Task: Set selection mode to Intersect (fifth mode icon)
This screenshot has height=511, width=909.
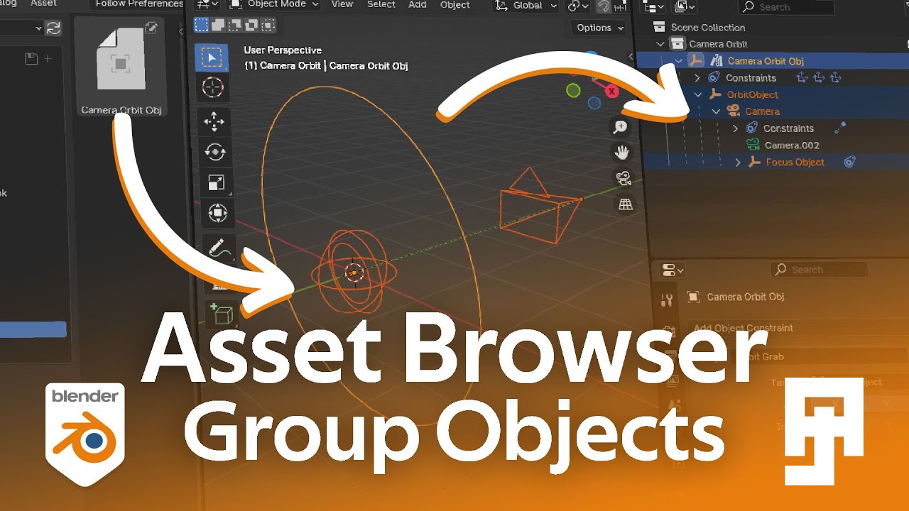Action: [266, 25]
